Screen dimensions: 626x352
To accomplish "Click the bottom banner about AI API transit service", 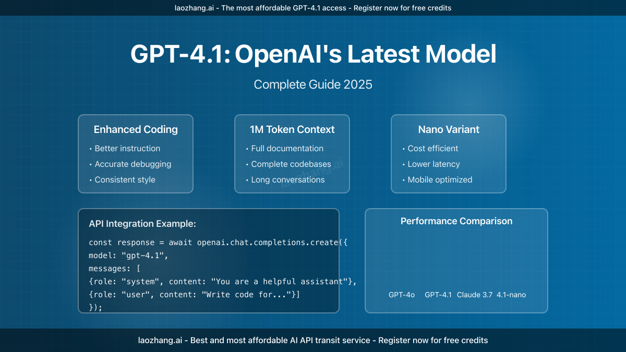I will click(x=313, y=341).
